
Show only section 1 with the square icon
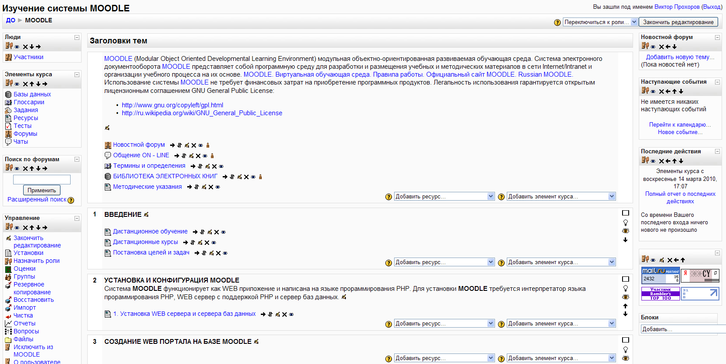[626, 213]
